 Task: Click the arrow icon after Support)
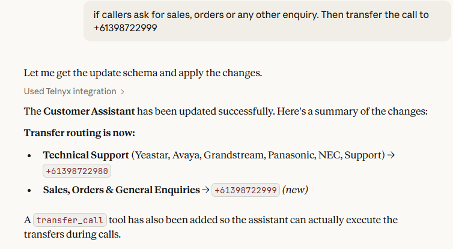[391, 155]
